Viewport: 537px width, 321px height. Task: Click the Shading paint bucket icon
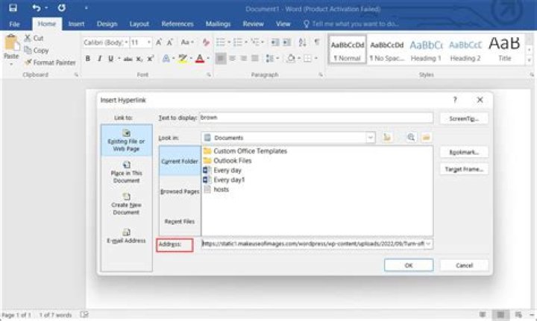tap(291, 59)
